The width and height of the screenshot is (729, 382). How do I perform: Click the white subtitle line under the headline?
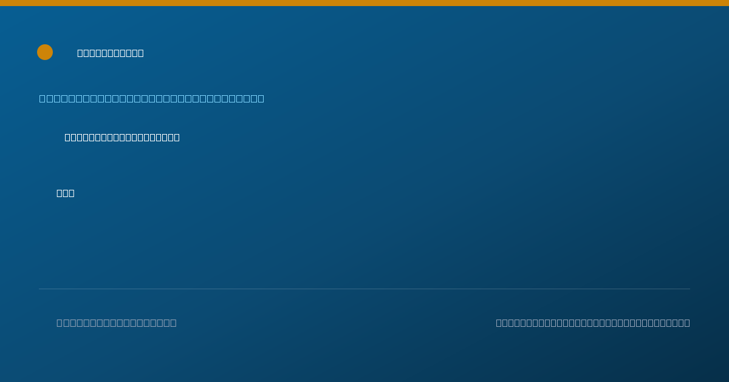coord(122,137)
